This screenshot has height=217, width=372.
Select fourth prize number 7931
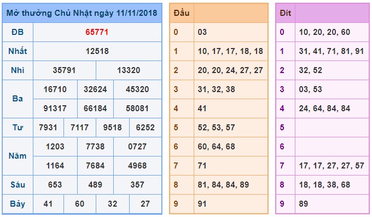(48, 128)
